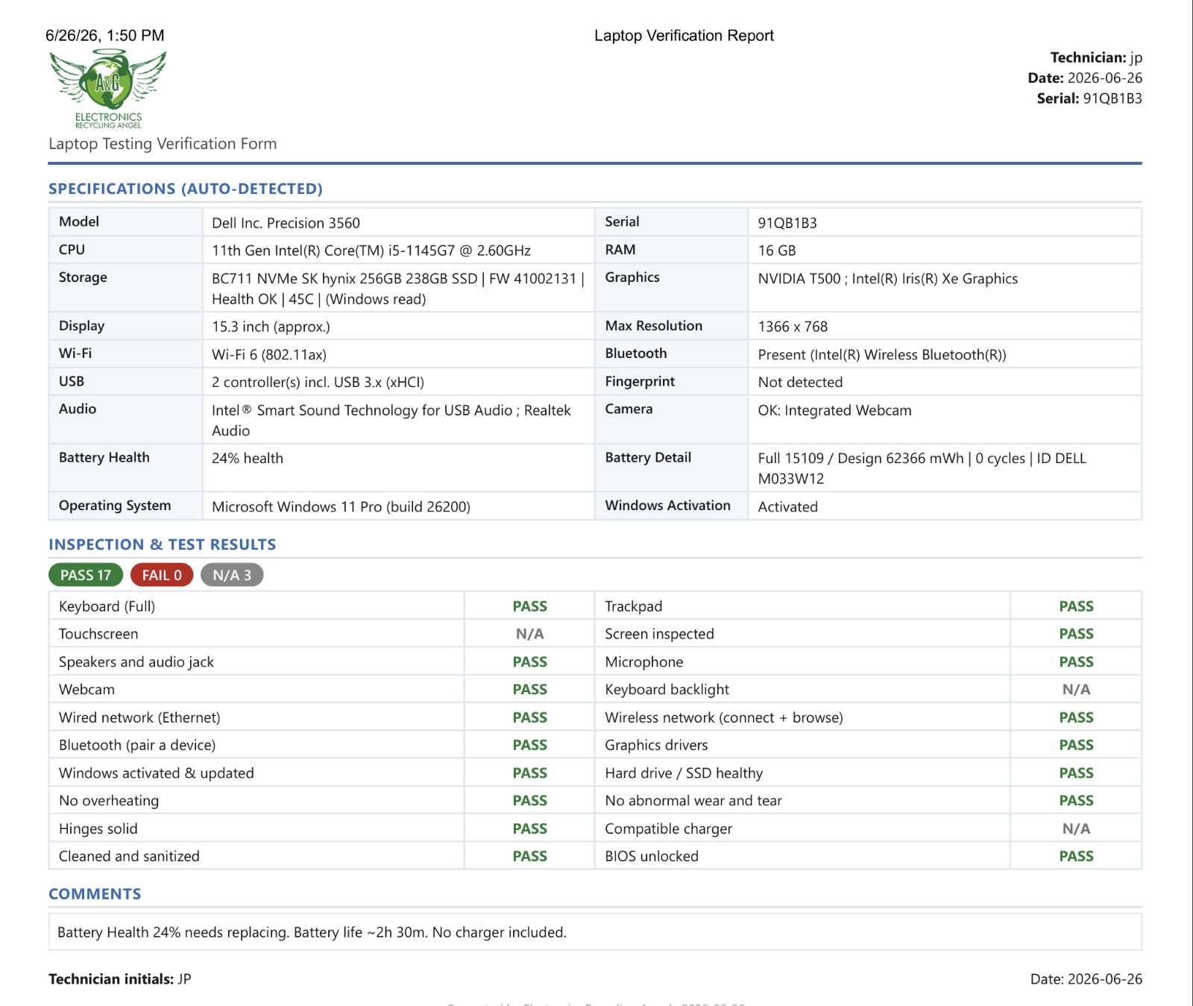Click PASS result for No abnormal wear and tear
This screenshot has height=1006, width=1193.
click(1077, 801)
